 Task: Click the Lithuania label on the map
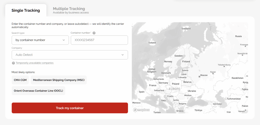182,78
